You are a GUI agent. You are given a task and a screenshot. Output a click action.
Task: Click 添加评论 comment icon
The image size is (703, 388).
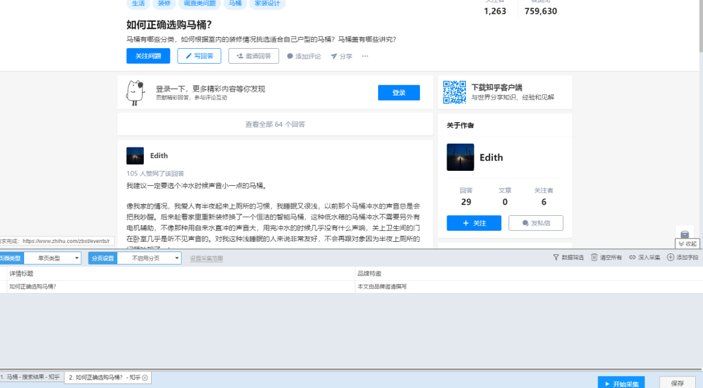(290, 57)
